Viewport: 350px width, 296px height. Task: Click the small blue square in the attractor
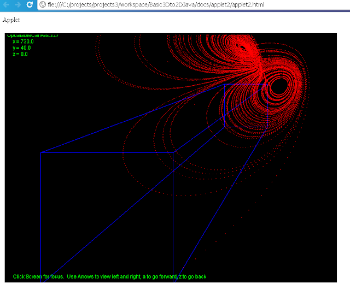[x=246, y=105]
